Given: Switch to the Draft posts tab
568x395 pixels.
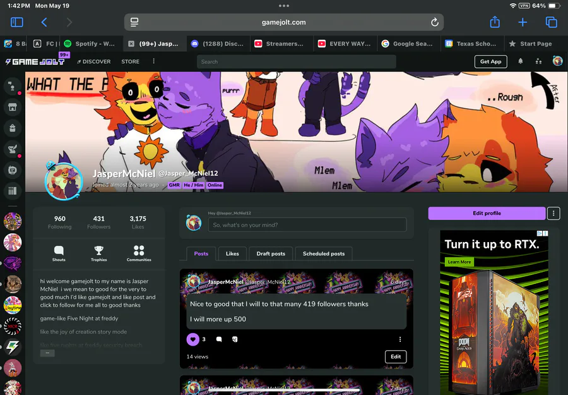Looking at the screenshot, I should coord(271,253).
